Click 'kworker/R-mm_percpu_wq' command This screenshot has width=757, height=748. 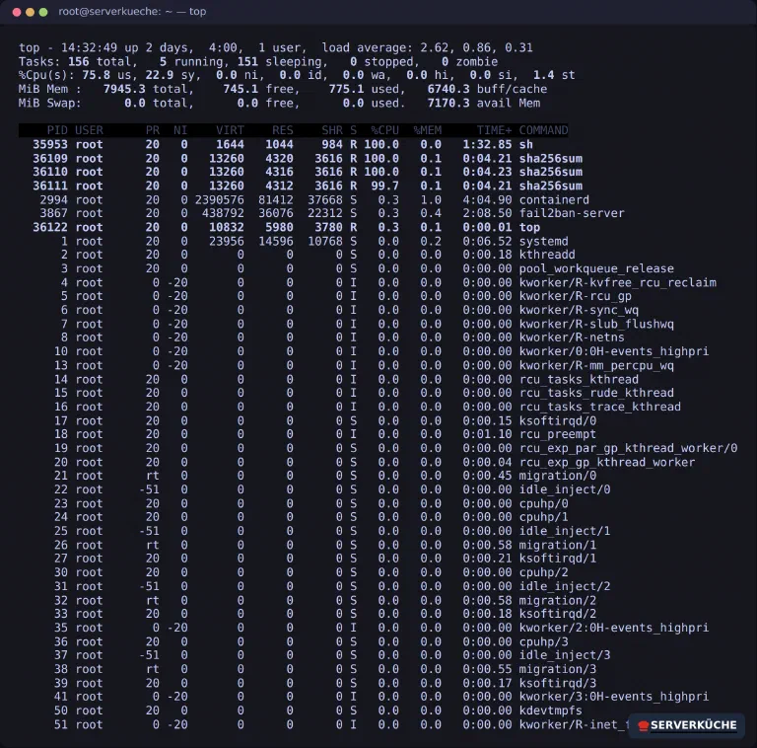coord(596,366)
